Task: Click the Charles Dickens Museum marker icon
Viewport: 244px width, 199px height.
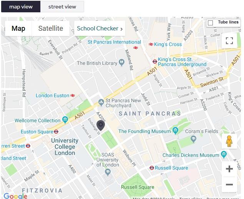Action: point(224,155)
